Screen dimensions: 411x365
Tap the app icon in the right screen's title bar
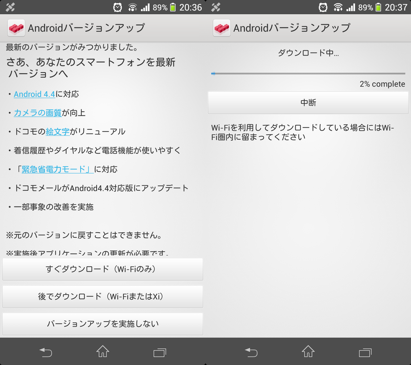pyautogui.click(x=222, y=28)
